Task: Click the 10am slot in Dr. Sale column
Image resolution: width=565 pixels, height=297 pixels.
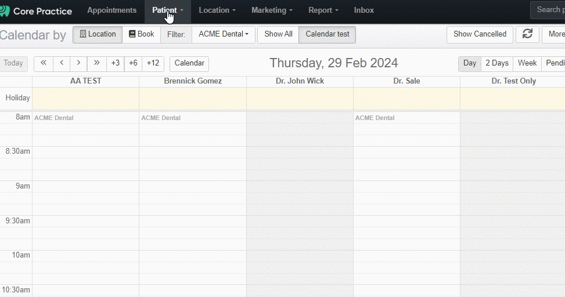Action: (x=406, y=256)
